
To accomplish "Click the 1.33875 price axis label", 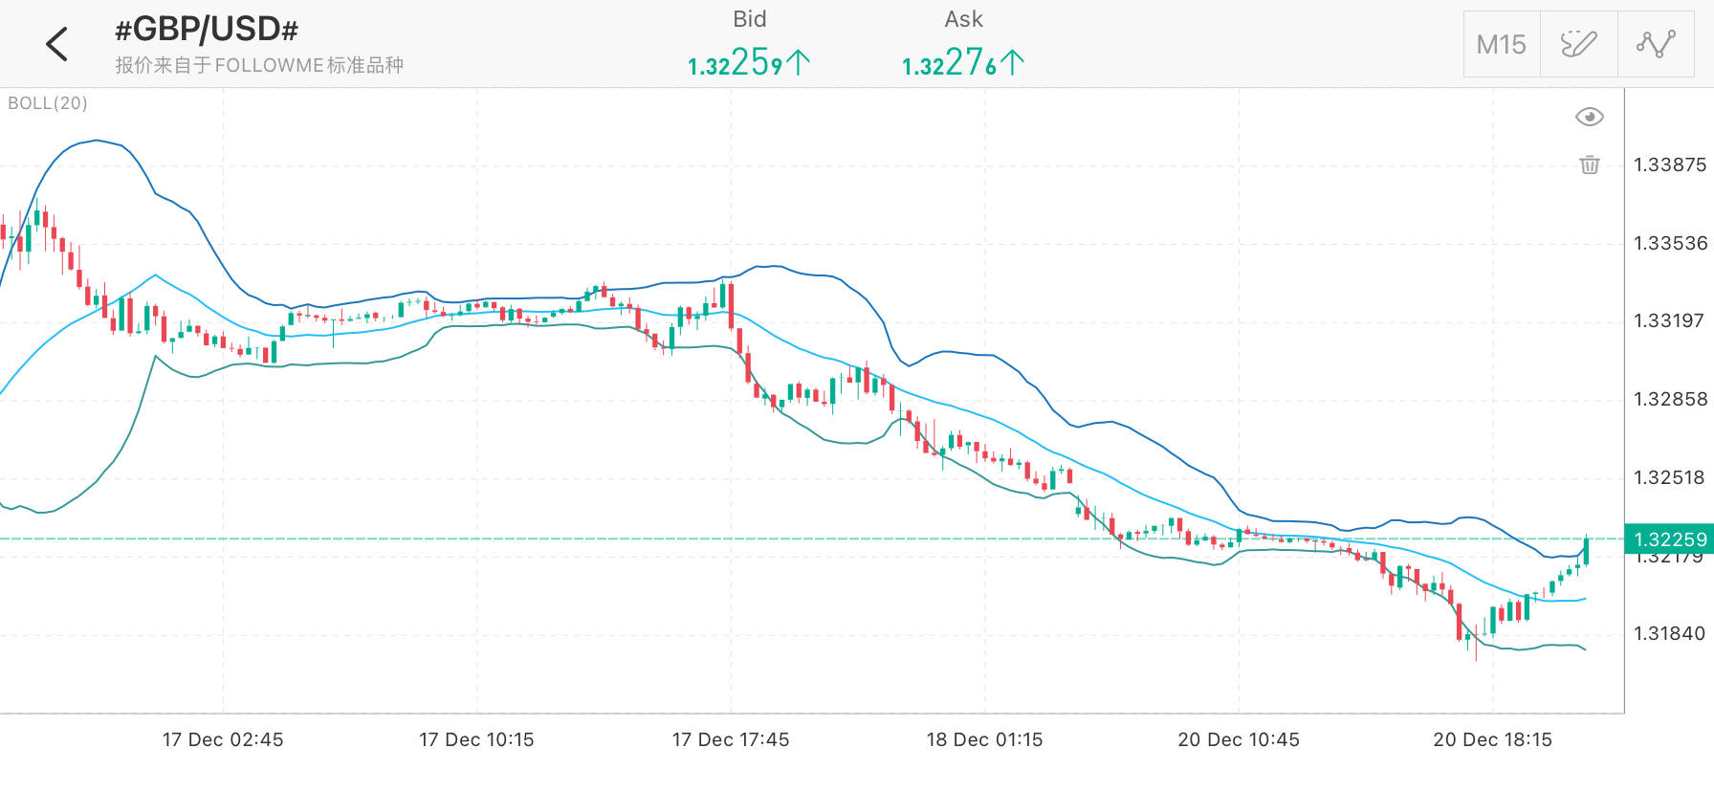I will click(1669, 165).
